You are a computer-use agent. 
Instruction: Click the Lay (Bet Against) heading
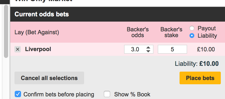(x=37, y=32)
